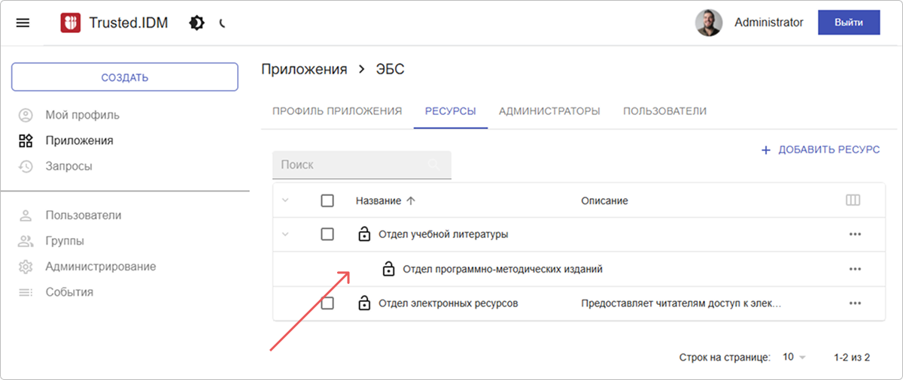Click description Предоставляет читателям доступ
The image size is (903, 380).
tap(681, 303)
